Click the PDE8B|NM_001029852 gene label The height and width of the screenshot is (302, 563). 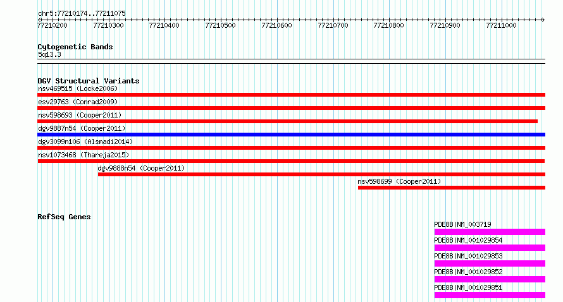[468, 272]
